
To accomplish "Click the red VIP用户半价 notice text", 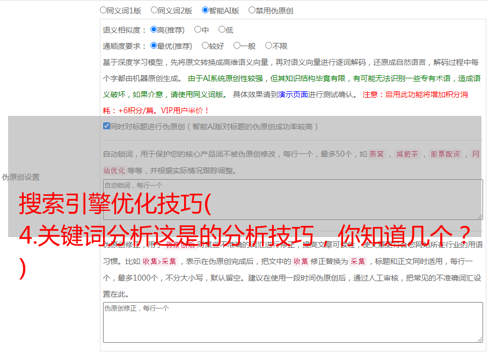I will 185,111.
